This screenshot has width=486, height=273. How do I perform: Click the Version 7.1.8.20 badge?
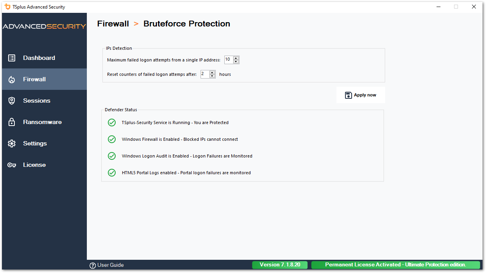pos(280,265)
